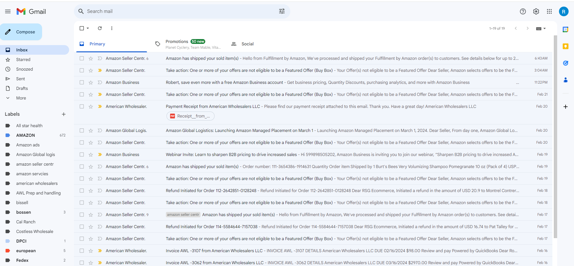Open Costless Wholesale label
The width and height of the screenshot is (574, 266).
tap(35, 231)
